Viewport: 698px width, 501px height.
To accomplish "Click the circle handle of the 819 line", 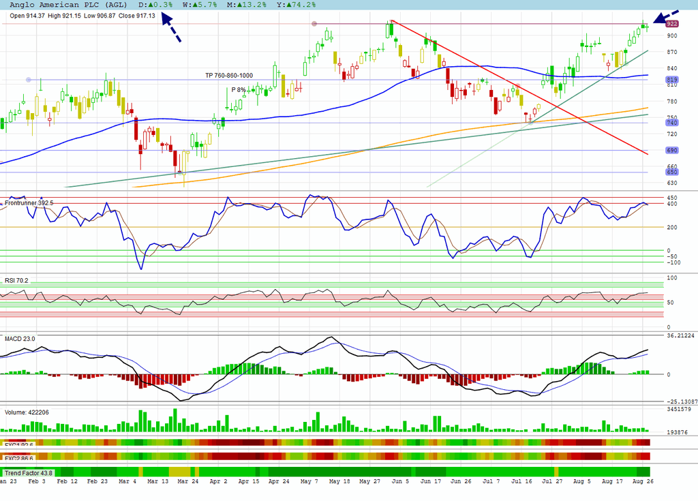I will [29, 80].
